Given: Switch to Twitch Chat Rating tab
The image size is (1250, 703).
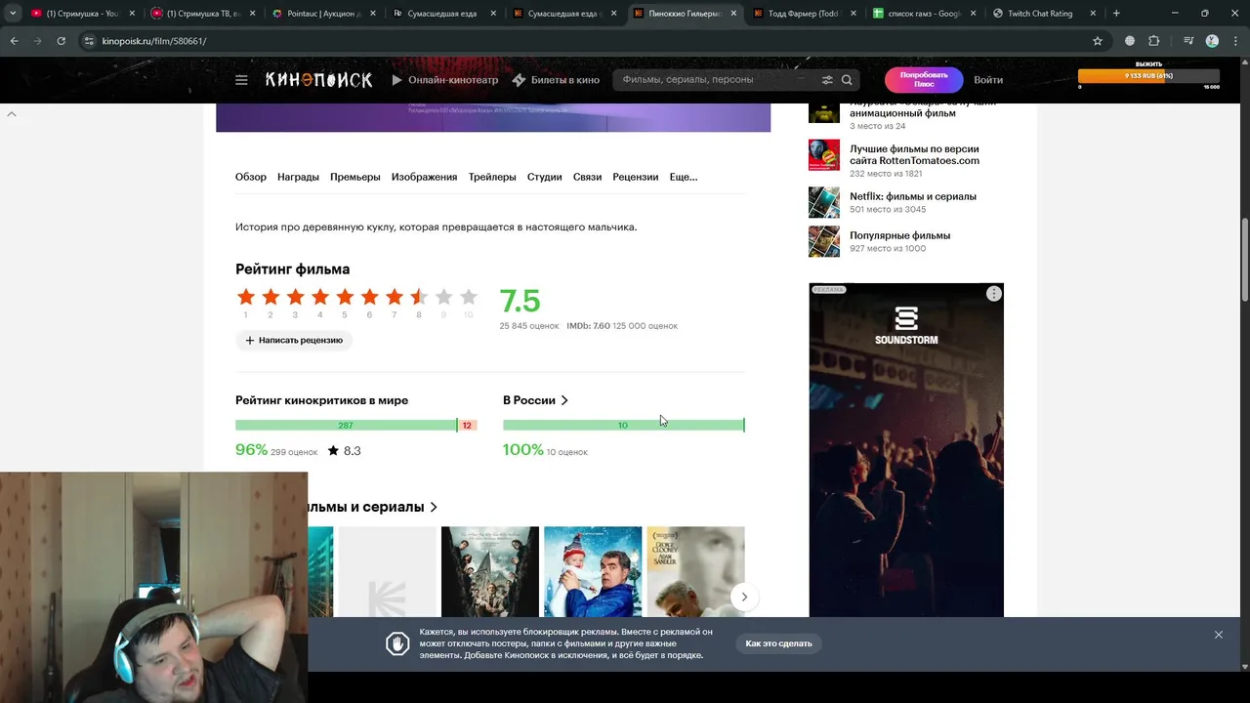Looking at the screenshot, I should pos(1038,14).
